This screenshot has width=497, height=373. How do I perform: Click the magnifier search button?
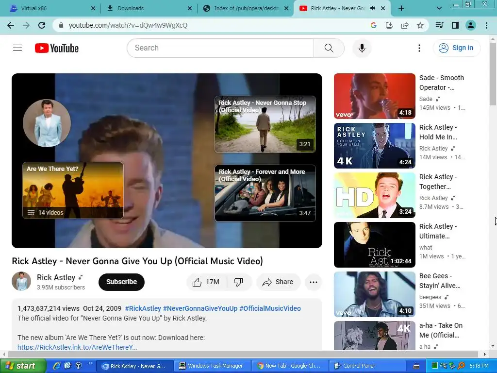point(329,48)
